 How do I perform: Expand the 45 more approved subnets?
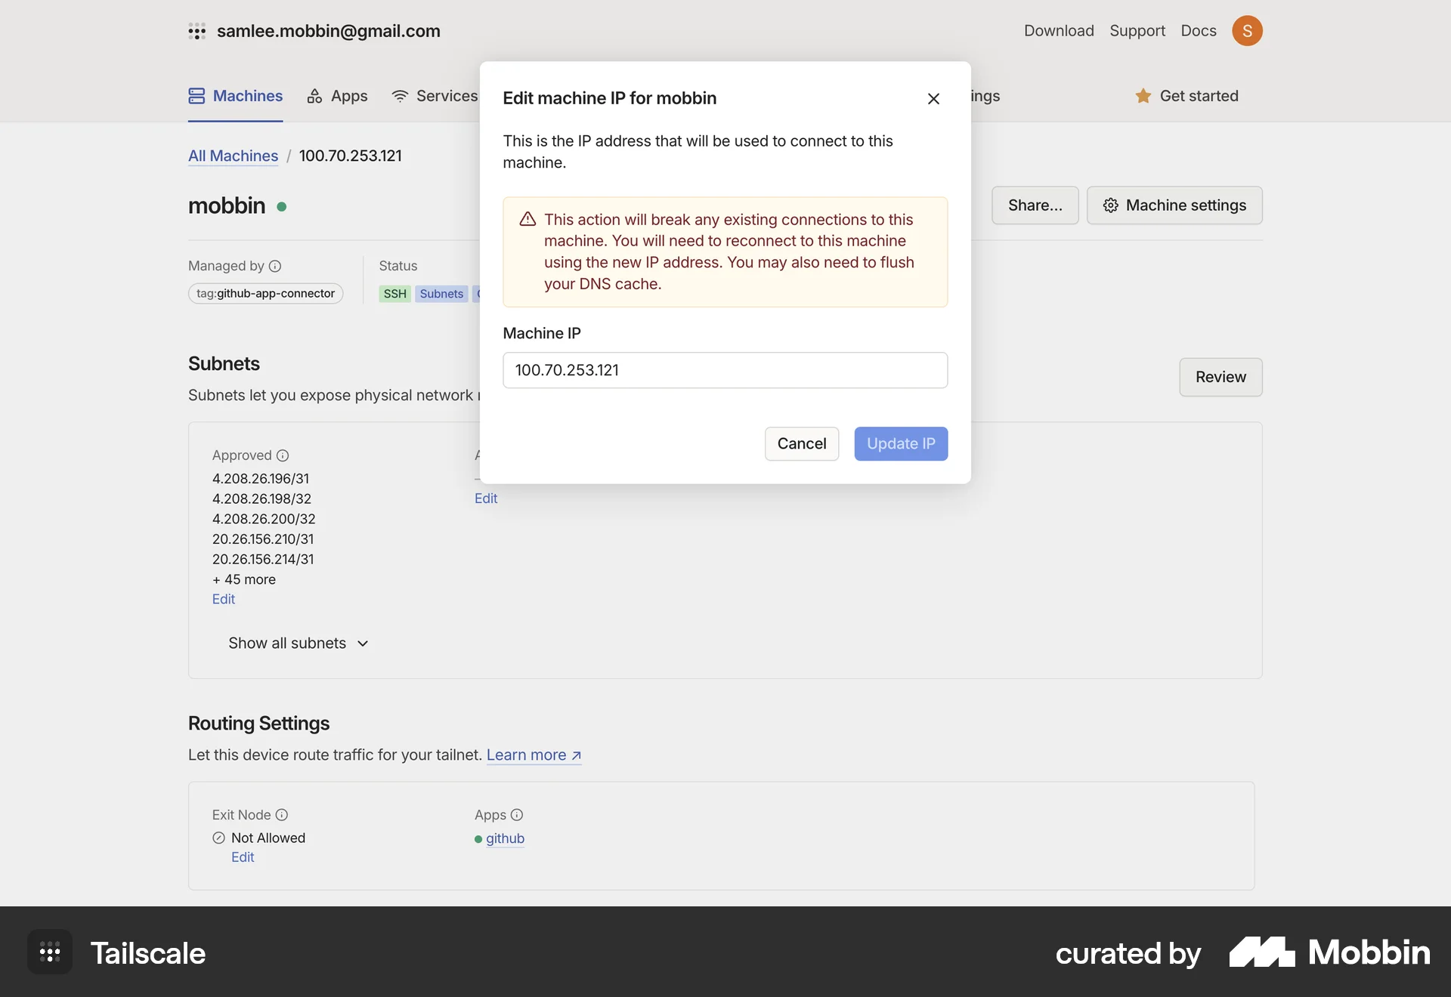pos(243,579)
